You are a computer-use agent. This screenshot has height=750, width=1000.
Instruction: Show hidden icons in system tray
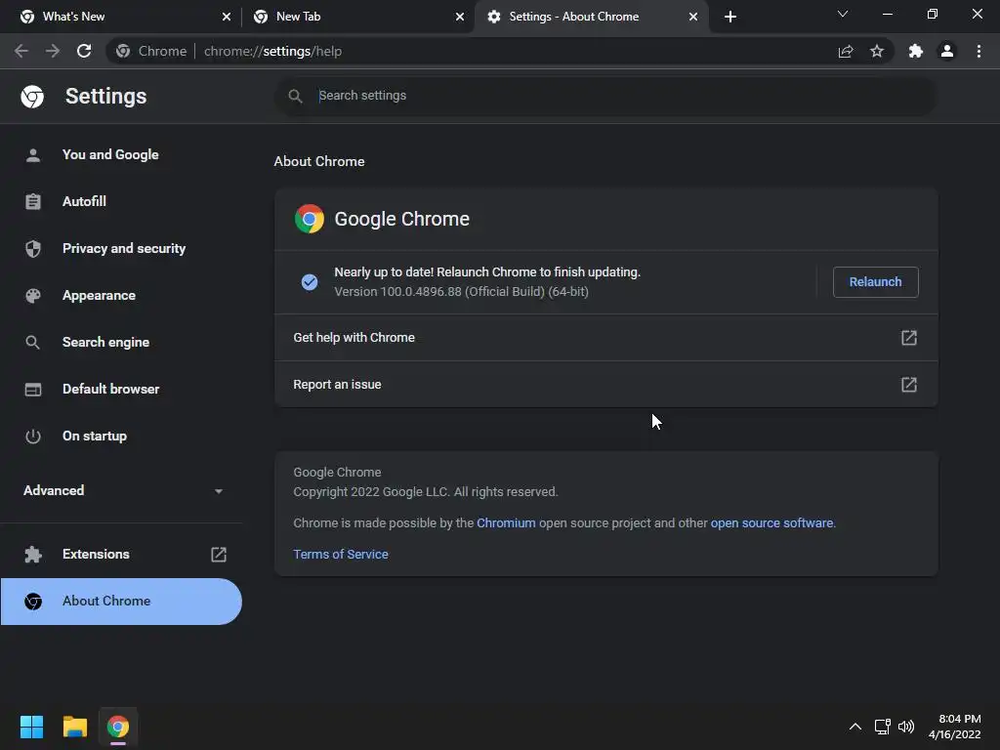pyautogui.click(x=854, y=727)
